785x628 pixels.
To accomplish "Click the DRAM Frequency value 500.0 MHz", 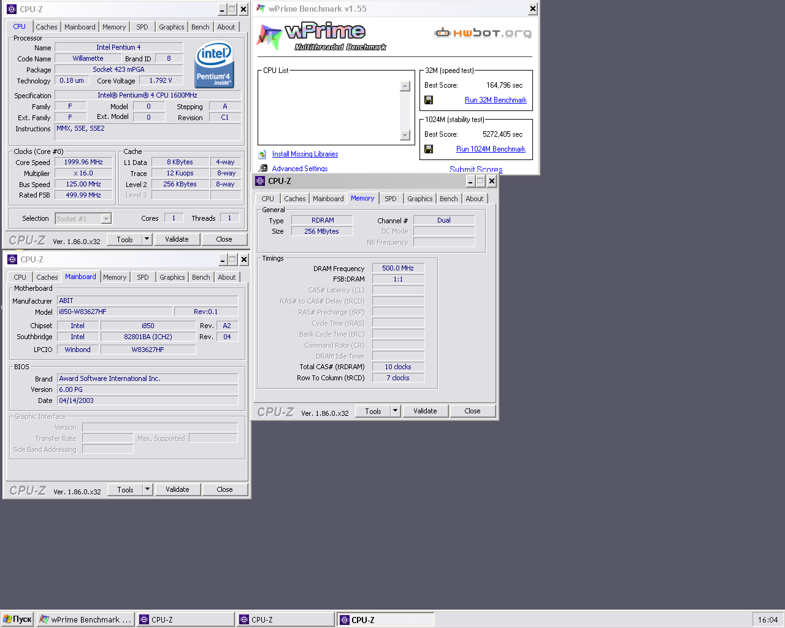I will 398,268.
